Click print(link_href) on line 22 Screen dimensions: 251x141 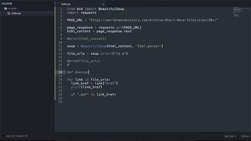[87, 87]
